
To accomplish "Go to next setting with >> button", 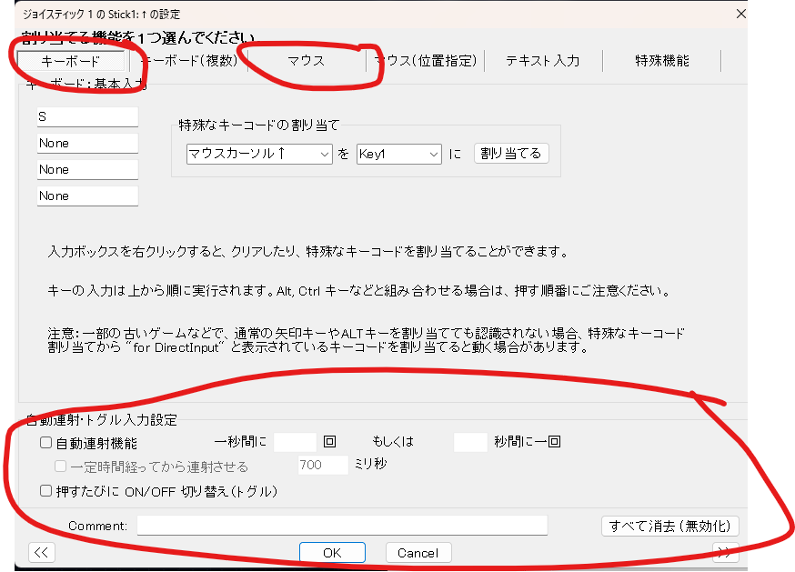I will click(725, 552).
